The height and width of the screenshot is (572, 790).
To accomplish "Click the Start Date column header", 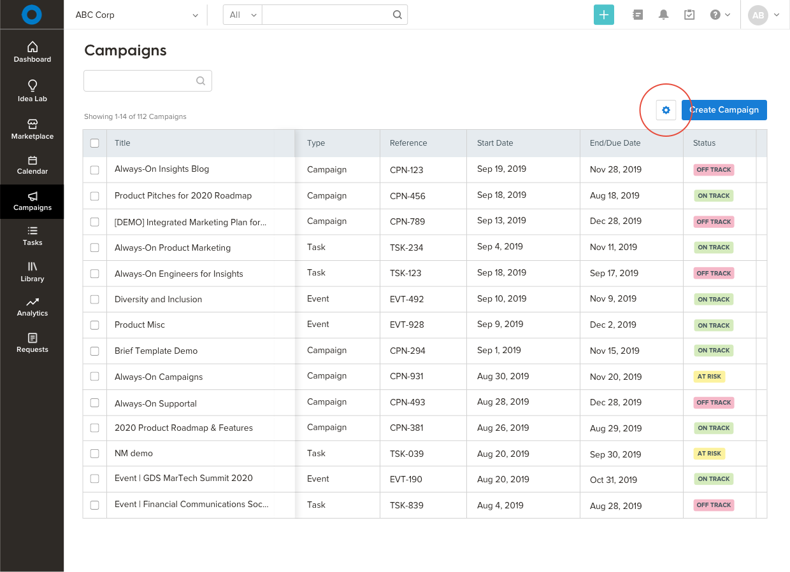I will (495, 143).
